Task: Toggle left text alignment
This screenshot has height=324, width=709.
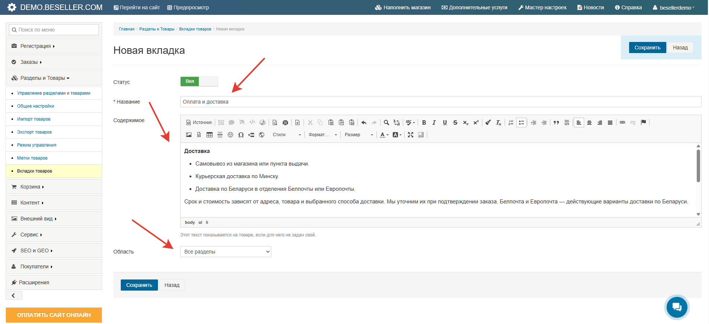Action: [x=579, y=122]
